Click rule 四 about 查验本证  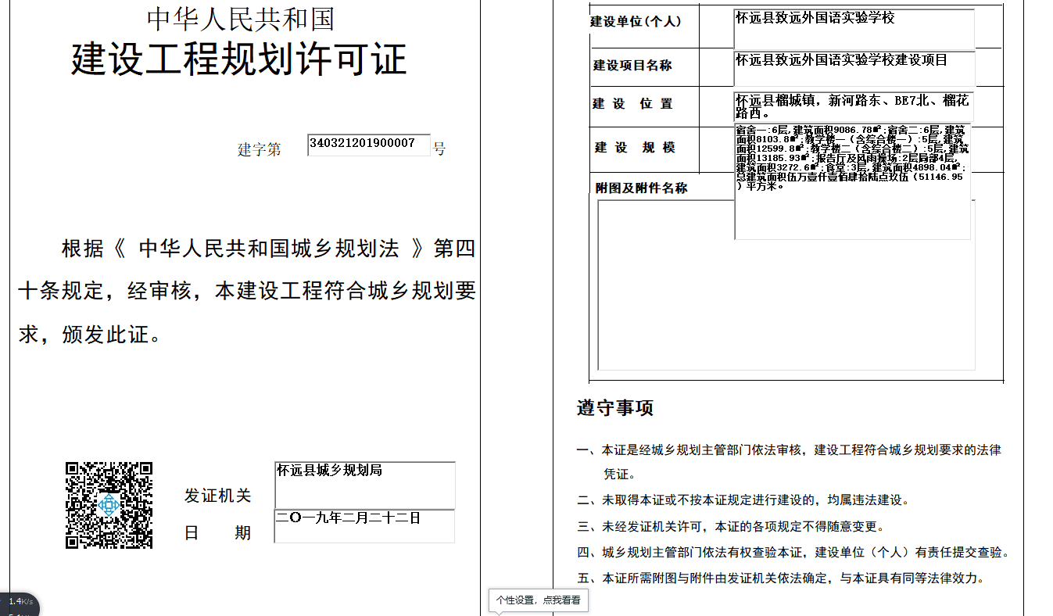[793, 553]
